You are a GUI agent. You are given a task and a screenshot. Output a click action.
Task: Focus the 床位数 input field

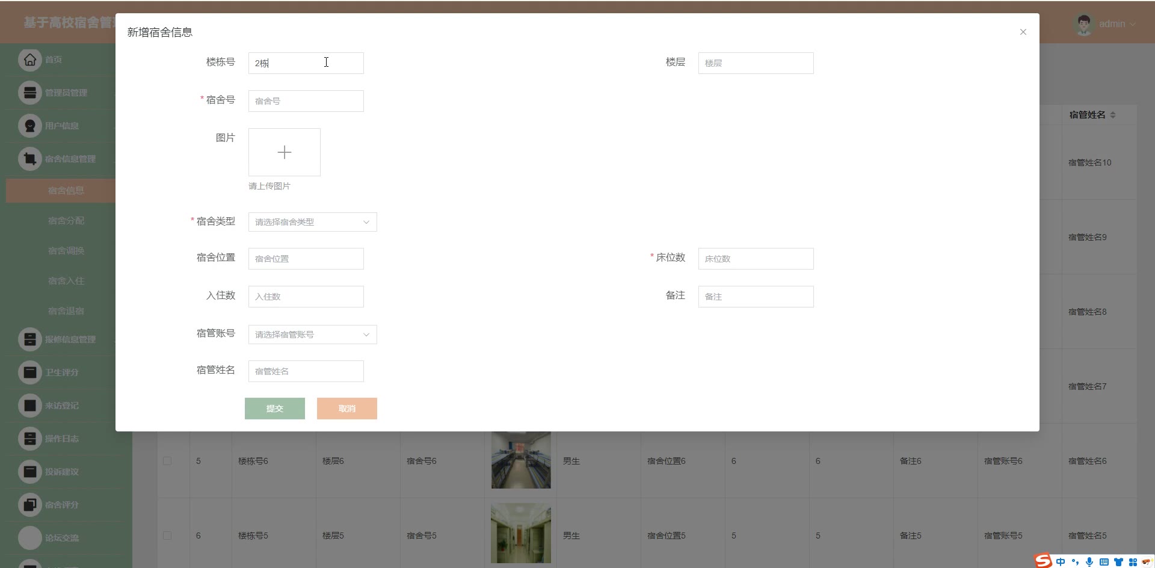(756, 259)
